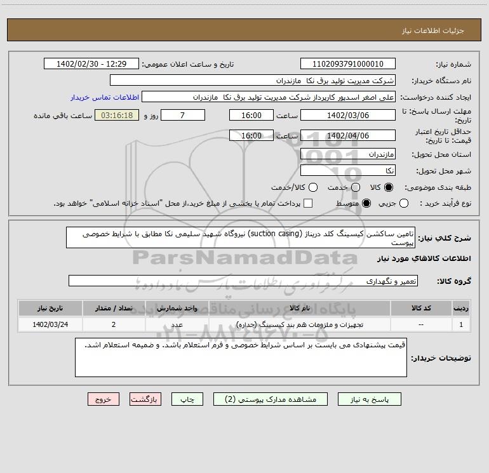The width and height of the screenshot is (489, 473).
Task: Click the اطلاعات کالاهای مورد نیاز section heading
Action: point(424,258)
